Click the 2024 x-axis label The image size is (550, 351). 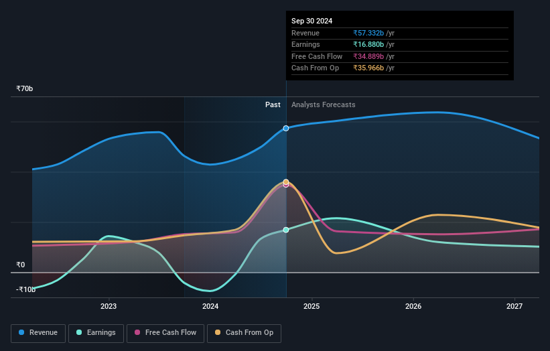point(210,306)
